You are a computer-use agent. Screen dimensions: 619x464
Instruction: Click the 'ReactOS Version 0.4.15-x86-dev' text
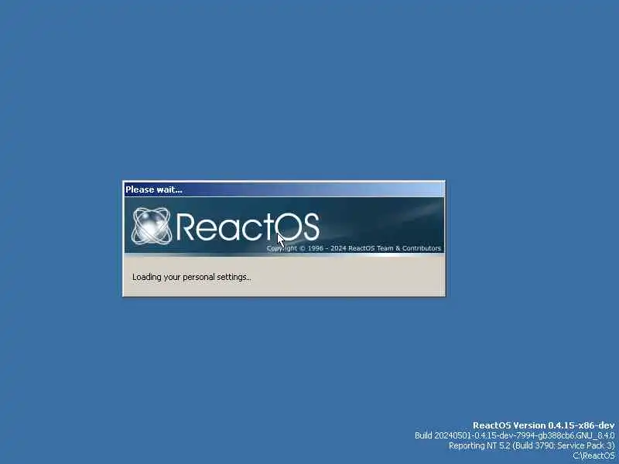click(544, 425)
